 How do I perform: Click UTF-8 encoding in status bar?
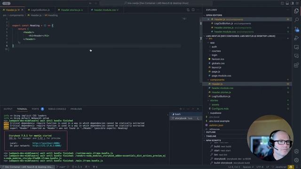(x=260, y=167)
